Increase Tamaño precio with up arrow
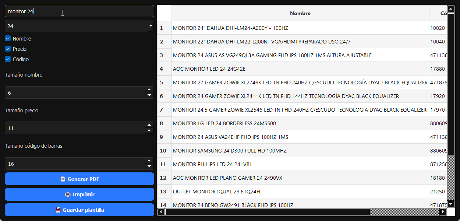The image size is (460, 221). tap(149, 125)
